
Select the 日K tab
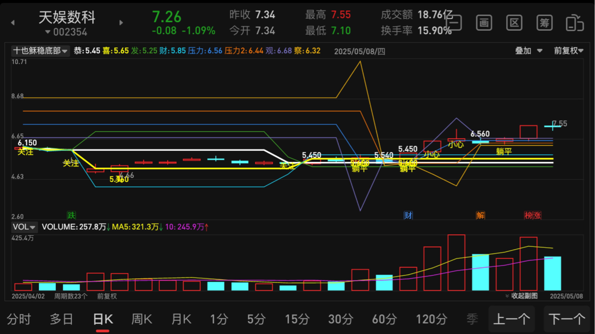(103, 319)
